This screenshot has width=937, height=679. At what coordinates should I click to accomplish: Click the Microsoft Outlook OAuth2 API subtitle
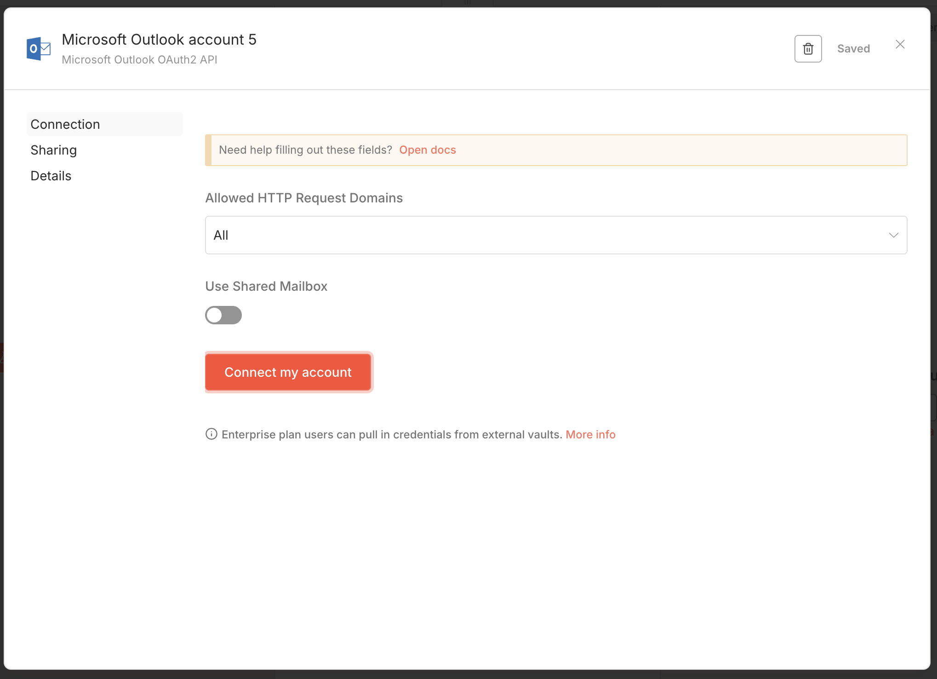point(139,60)
